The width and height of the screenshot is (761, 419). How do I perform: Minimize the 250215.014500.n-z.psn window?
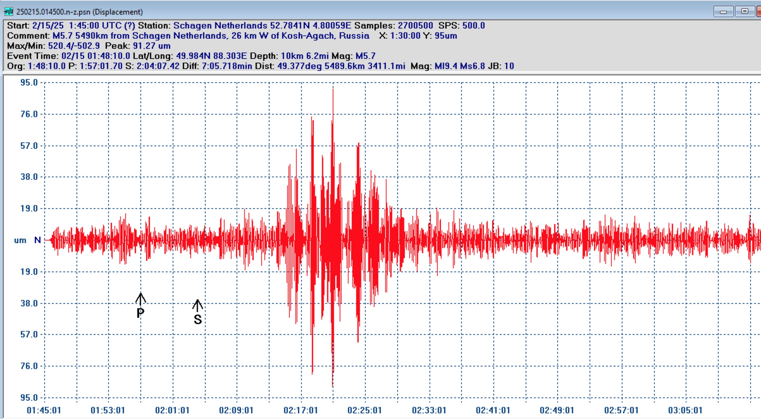[x=723, y=12]
